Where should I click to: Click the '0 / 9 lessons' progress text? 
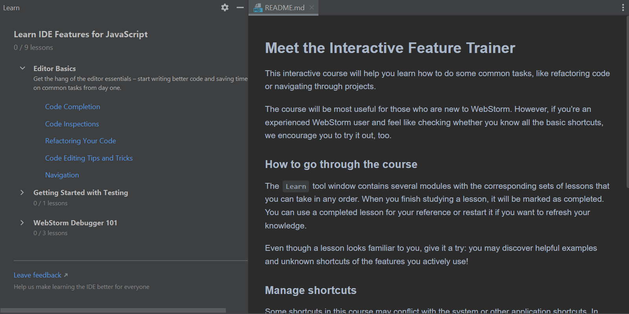tap(33, 47)
